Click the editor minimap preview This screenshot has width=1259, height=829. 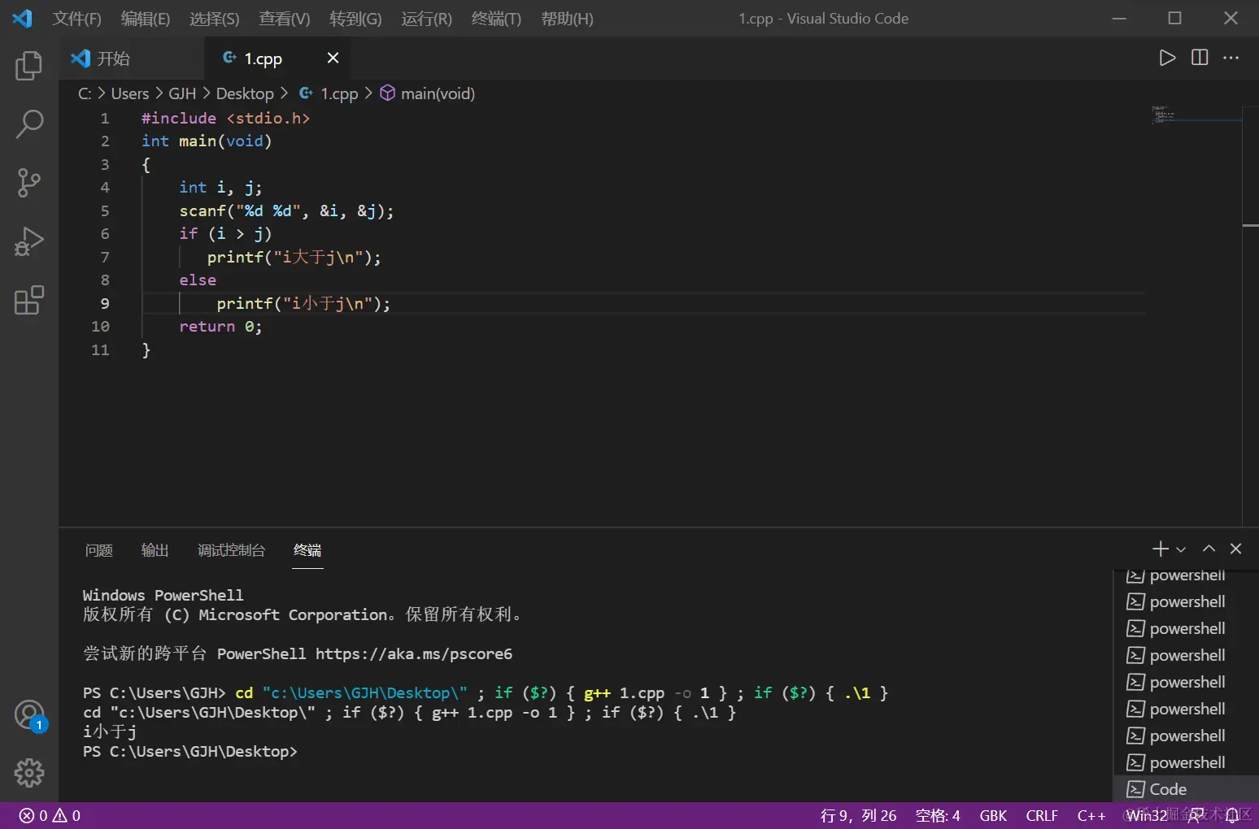[1163, 114]
